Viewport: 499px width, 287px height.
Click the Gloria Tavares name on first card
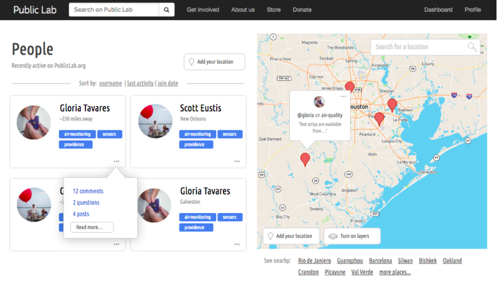click(x=85, y=108)
